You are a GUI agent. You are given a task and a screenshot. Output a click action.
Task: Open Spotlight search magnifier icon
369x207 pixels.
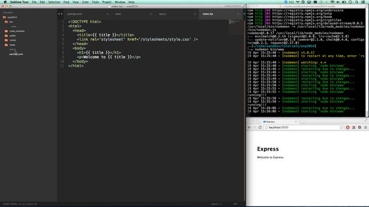click(357, 2)
